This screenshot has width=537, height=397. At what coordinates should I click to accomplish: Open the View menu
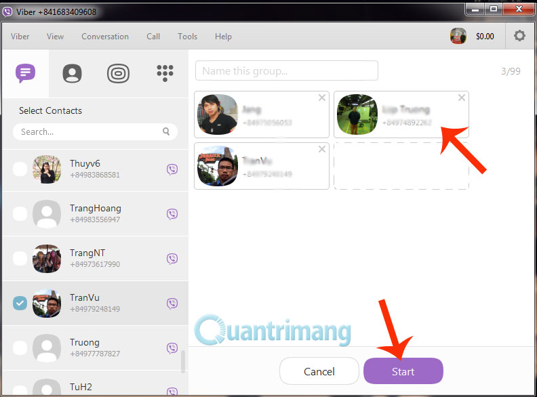pyautogui.click(x=55, y=37)
